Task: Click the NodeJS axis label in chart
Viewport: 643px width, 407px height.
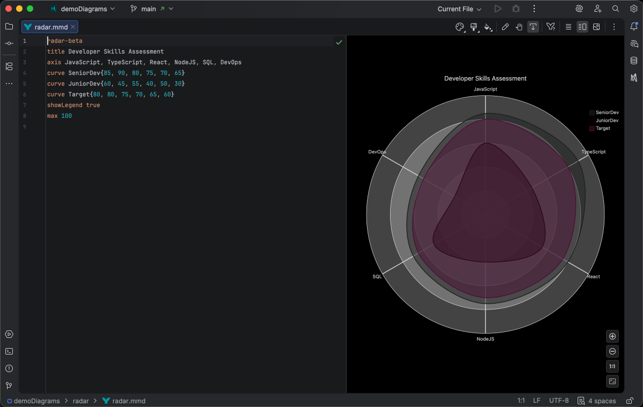Action: click(485, 339)
